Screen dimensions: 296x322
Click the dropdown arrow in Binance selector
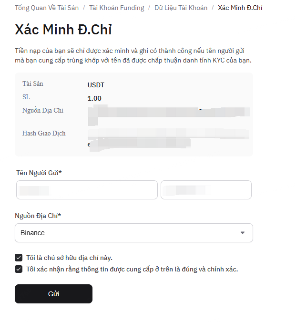click(x=243, y=233)
